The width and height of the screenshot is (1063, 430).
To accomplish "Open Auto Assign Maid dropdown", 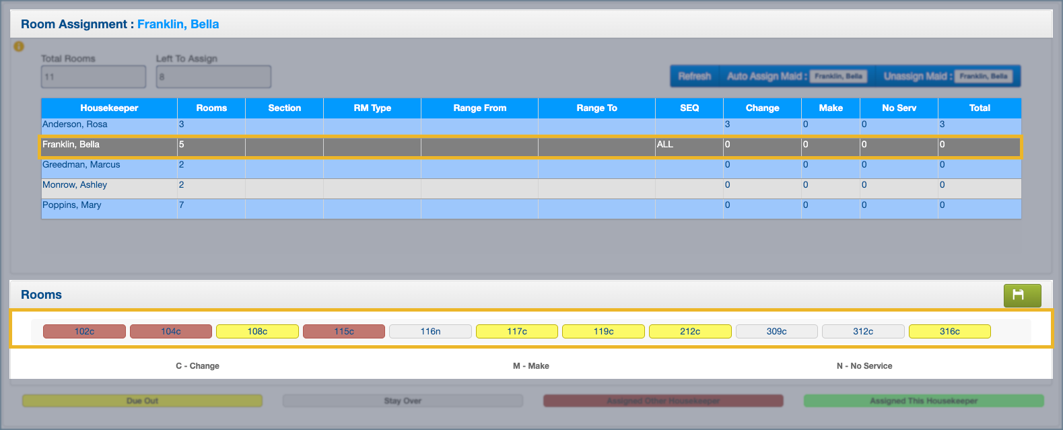I will [x=838, y=76].
